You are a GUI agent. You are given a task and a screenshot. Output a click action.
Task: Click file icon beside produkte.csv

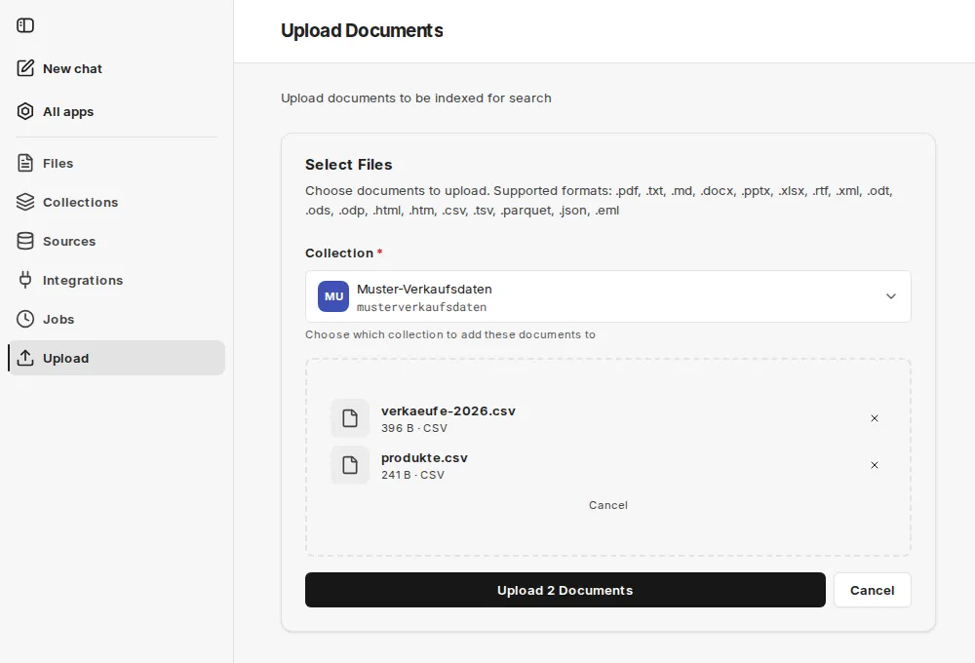click(x=350, y=465)
